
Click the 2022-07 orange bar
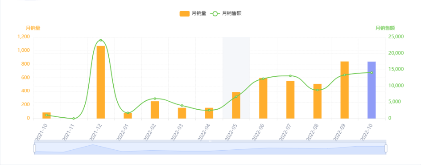(x=290, y=99)
